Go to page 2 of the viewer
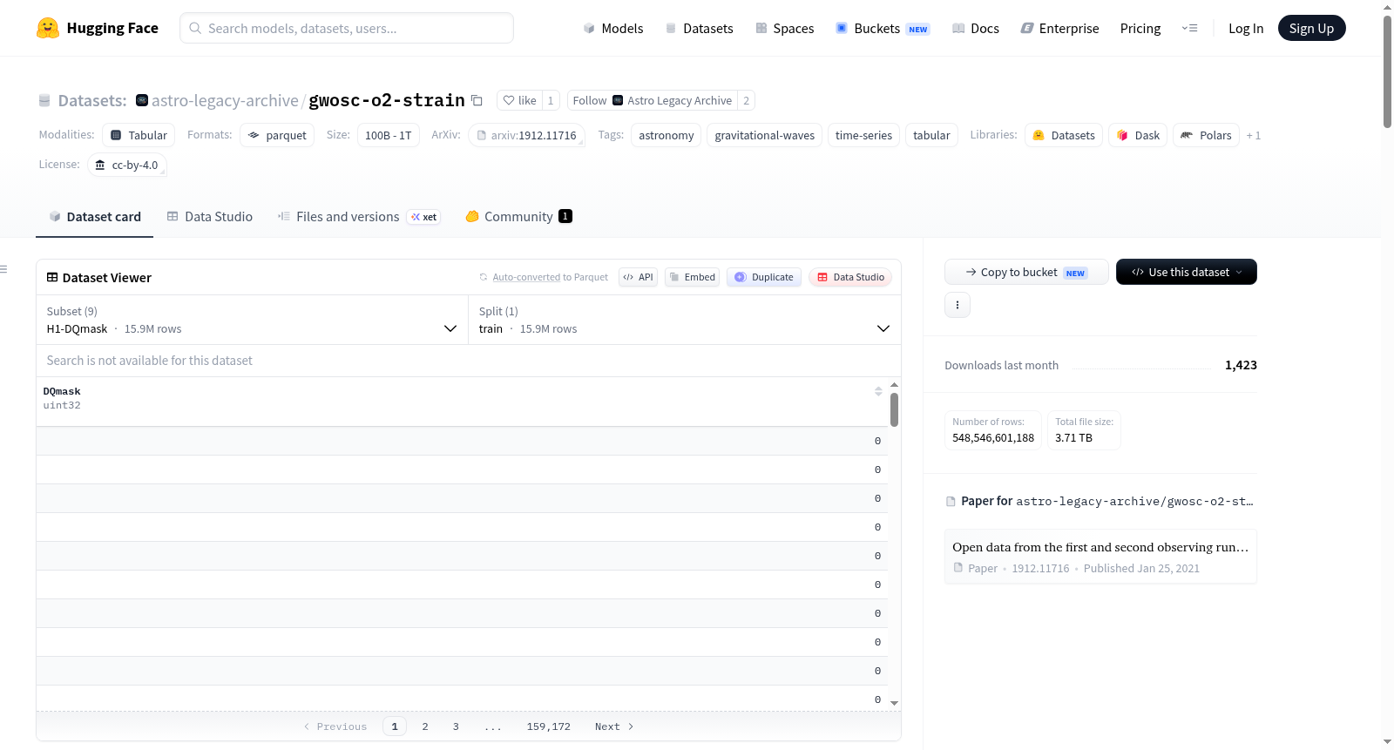The width and height of the screenshot is (1394, 750). coord(425,726)
